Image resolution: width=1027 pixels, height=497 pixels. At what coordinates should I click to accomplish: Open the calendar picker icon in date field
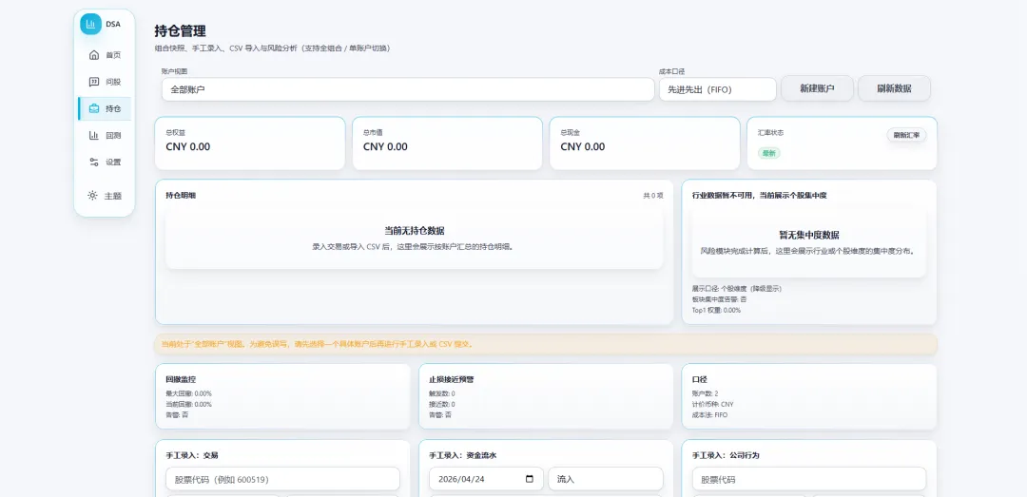click(x=530, y=479)
